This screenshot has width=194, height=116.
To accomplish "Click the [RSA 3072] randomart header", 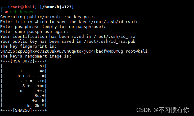I will click(x=22, y=61).
